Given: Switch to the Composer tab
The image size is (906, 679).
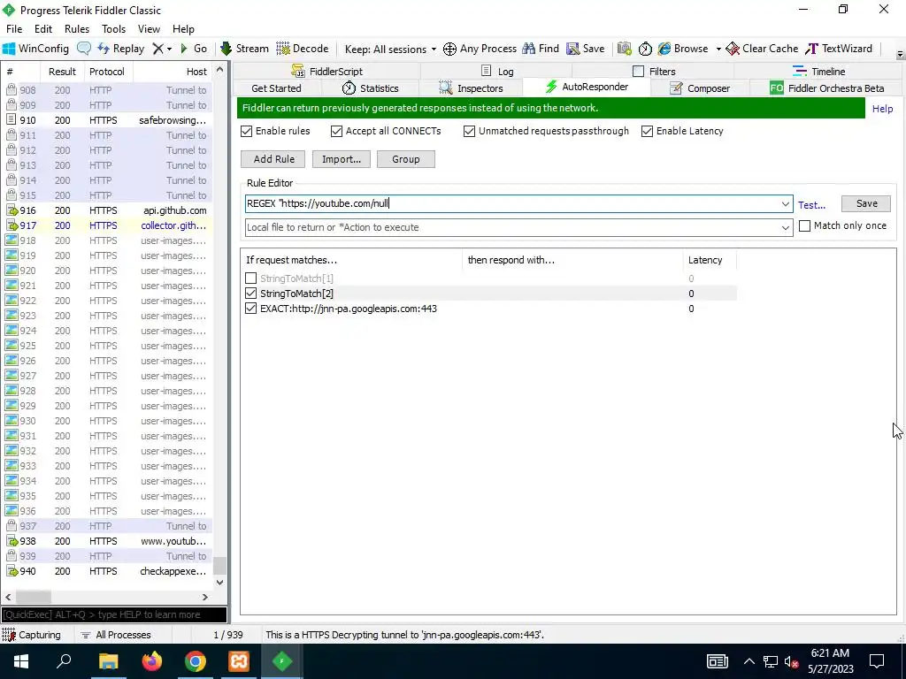Looking at the screenshot, I should pos(700,88).
